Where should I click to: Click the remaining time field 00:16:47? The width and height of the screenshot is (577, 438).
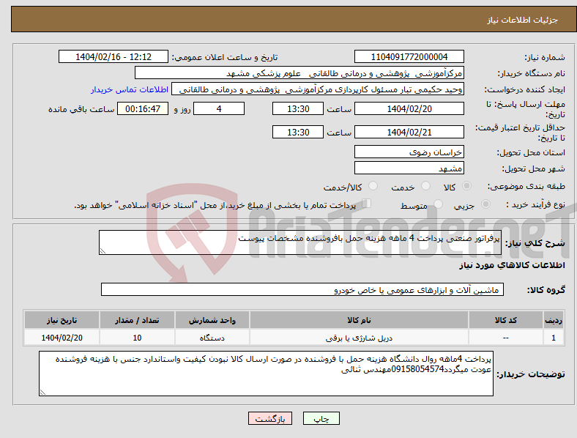click(143, 108)
